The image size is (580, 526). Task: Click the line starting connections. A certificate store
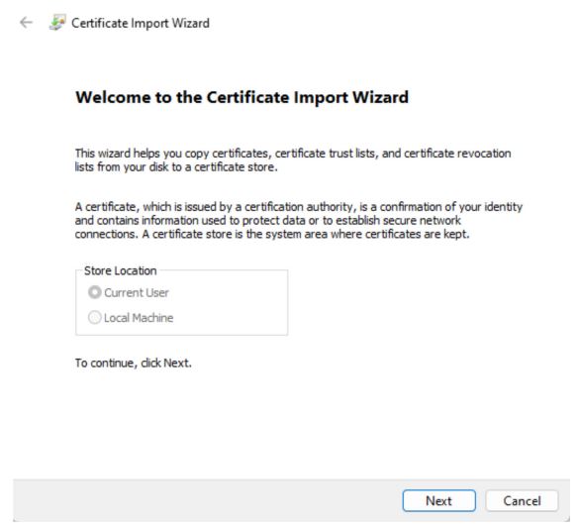[x=272, y=234]
